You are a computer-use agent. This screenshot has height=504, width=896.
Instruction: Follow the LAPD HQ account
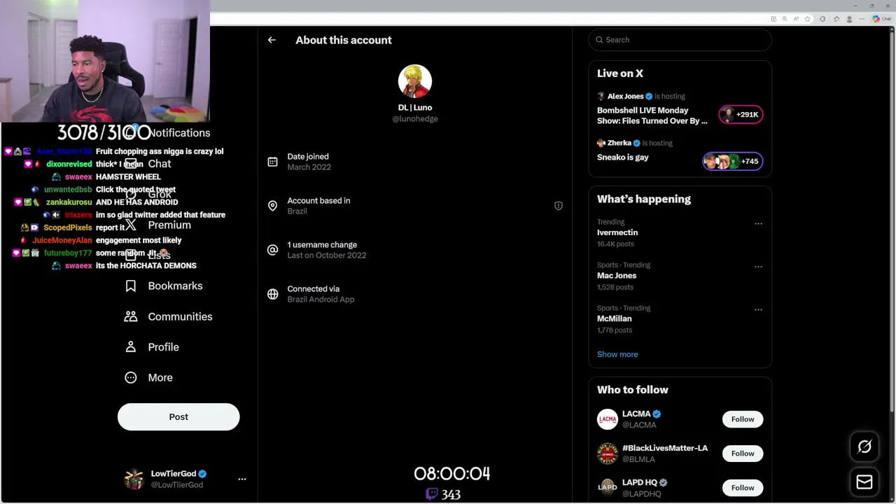pyautogui.click(x=743, y=488)
